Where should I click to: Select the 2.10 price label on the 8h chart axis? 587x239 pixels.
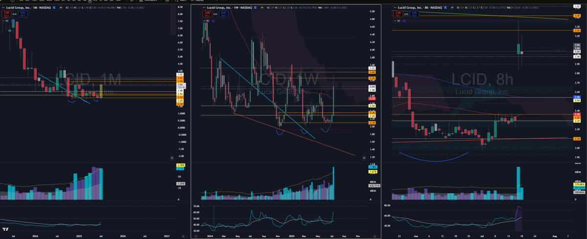point(577,139)
